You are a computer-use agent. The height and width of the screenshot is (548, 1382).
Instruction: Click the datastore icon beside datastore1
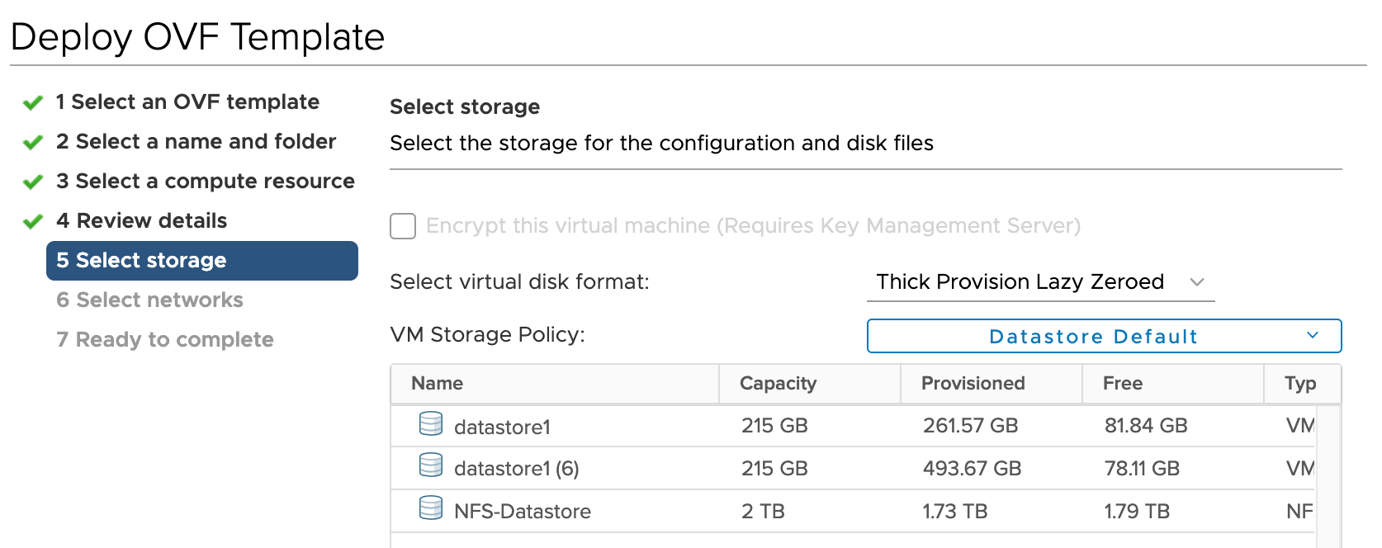point(430,425)
